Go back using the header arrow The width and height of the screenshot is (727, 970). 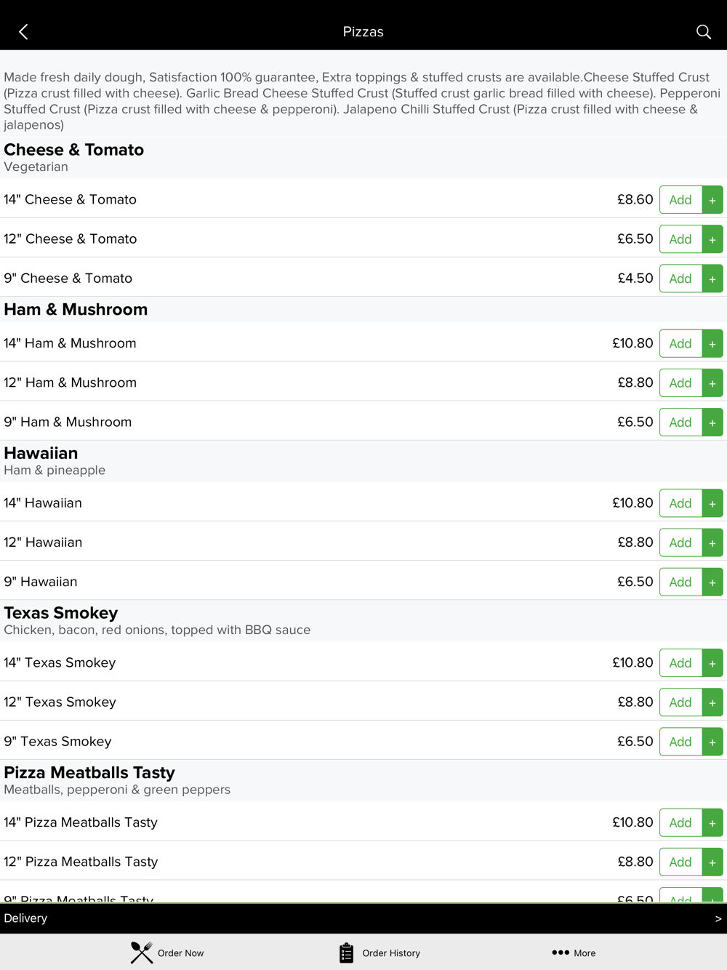click(23, 32)
